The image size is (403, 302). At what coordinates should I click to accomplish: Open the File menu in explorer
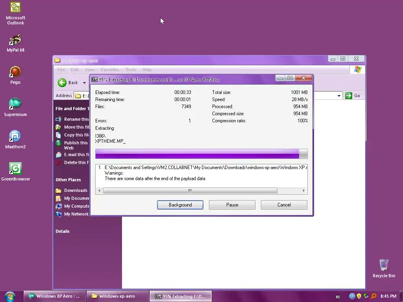[x=61, y=70]
